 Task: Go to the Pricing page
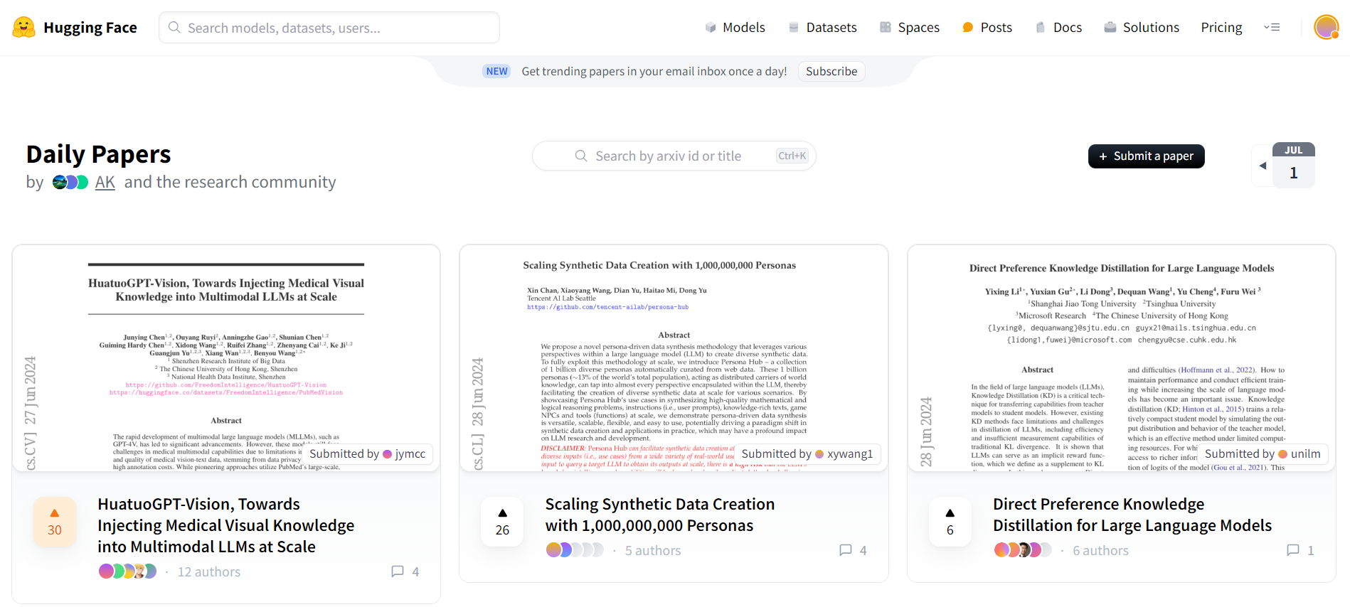click(1221, 28)
